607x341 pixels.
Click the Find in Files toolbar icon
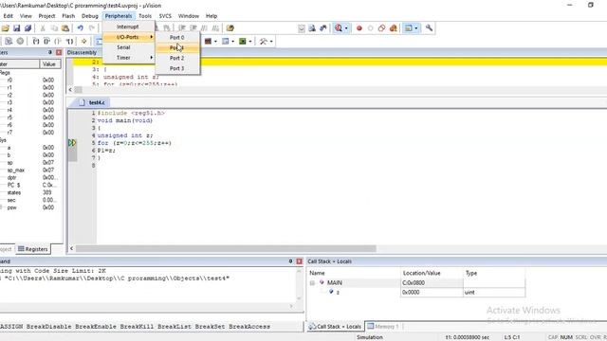click(312, 28)
